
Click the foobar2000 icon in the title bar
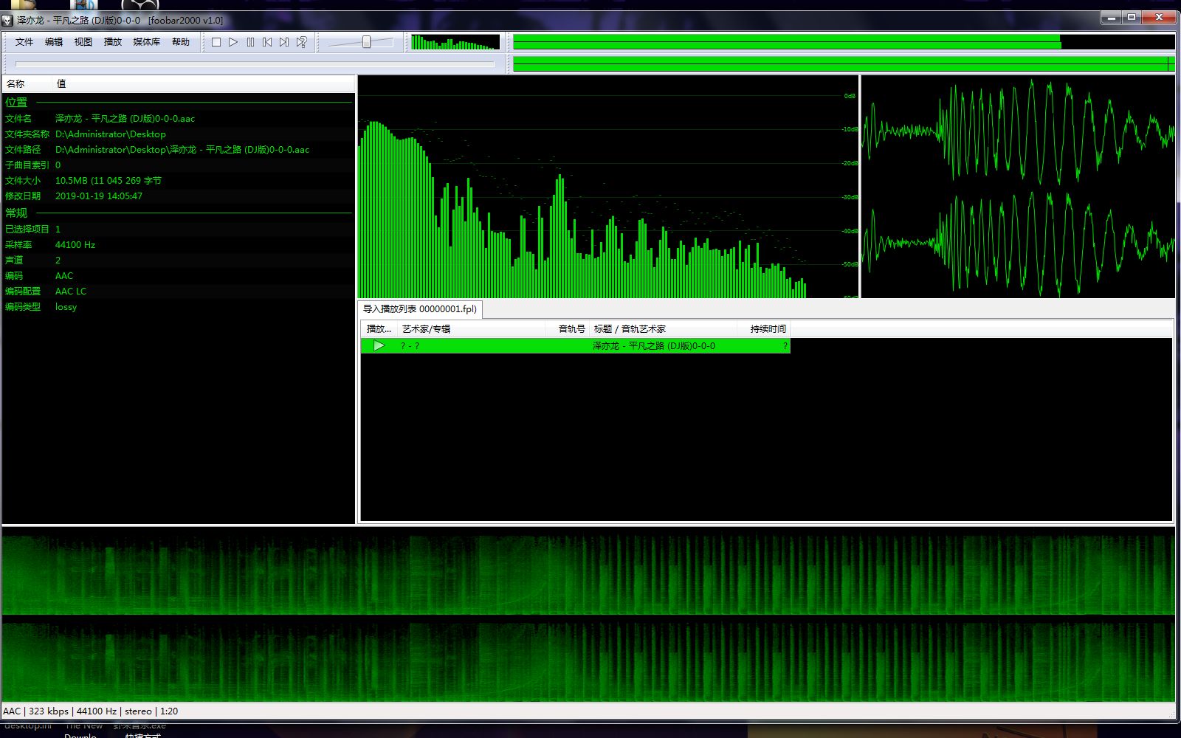point(9,20)
